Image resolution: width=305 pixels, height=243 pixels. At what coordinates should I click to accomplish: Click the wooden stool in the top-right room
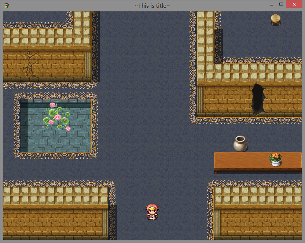click(x=276, y=20)
